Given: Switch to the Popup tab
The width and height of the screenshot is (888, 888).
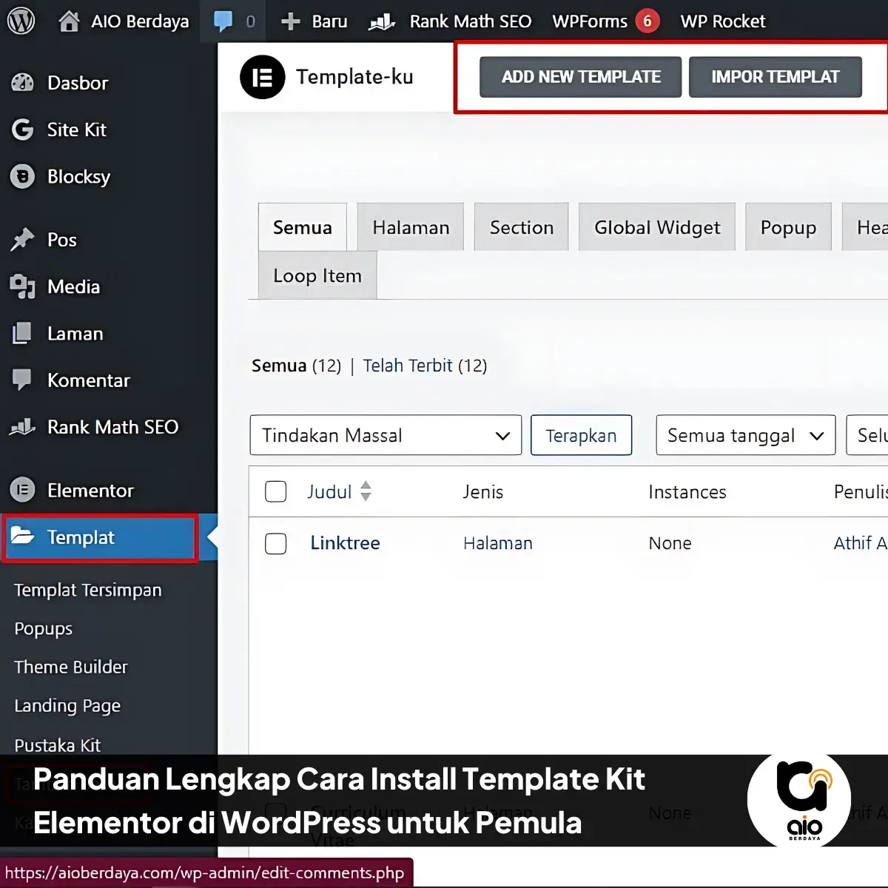Looking at the screenshot, I should [788, 227].
